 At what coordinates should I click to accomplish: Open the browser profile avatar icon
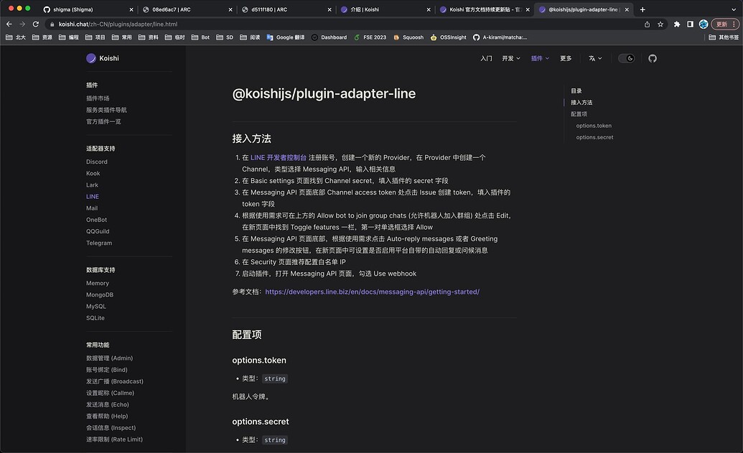coord(703,23)
